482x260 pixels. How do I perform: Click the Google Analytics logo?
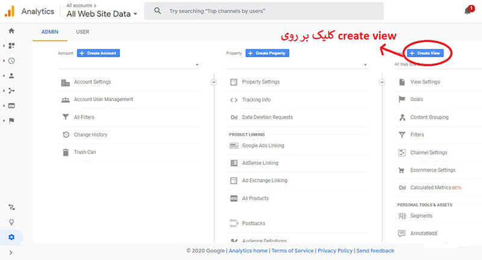tap(10, 11)
